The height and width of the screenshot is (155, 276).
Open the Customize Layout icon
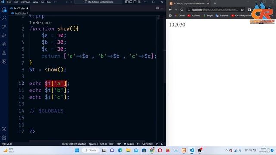coord(139,2)
